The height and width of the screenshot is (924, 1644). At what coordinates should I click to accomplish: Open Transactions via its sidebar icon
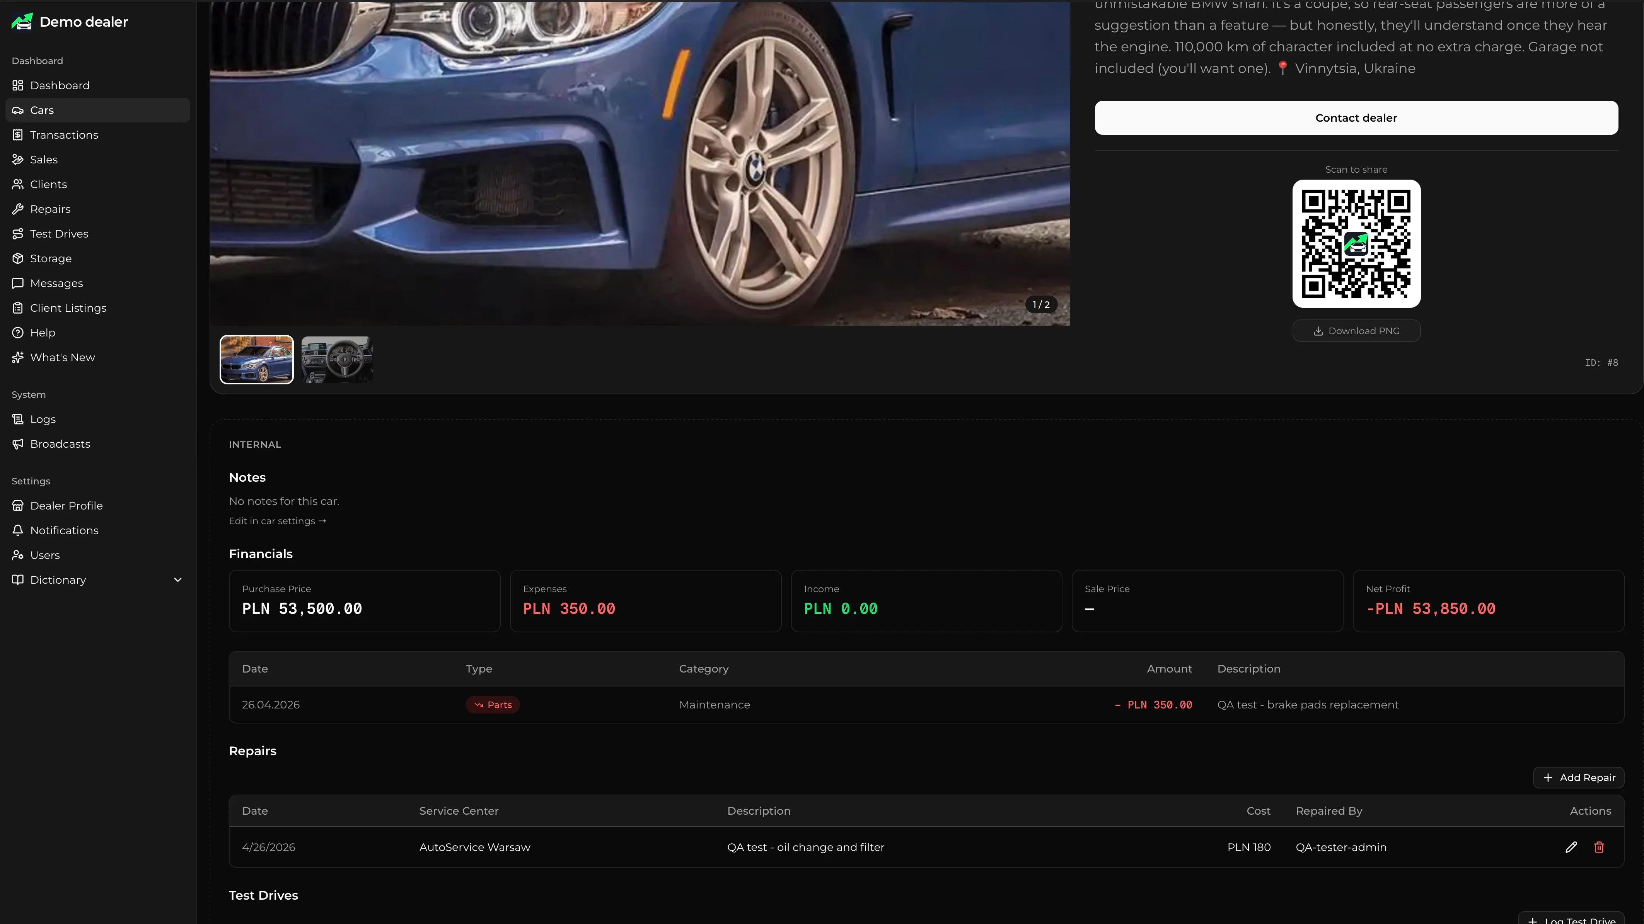(18, 135)
